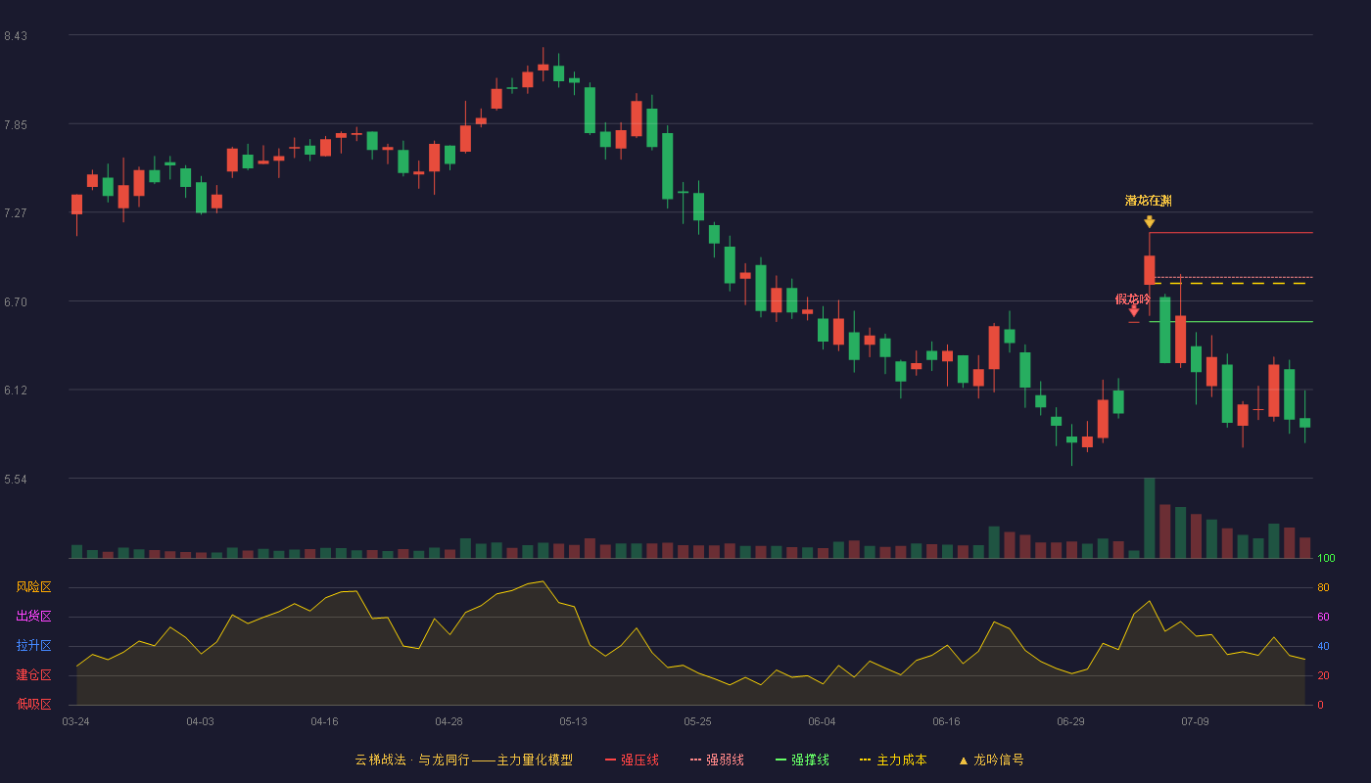Click the 7.85 price axis label
Viewport: 1371px width, 783px height.
[16, 125]
